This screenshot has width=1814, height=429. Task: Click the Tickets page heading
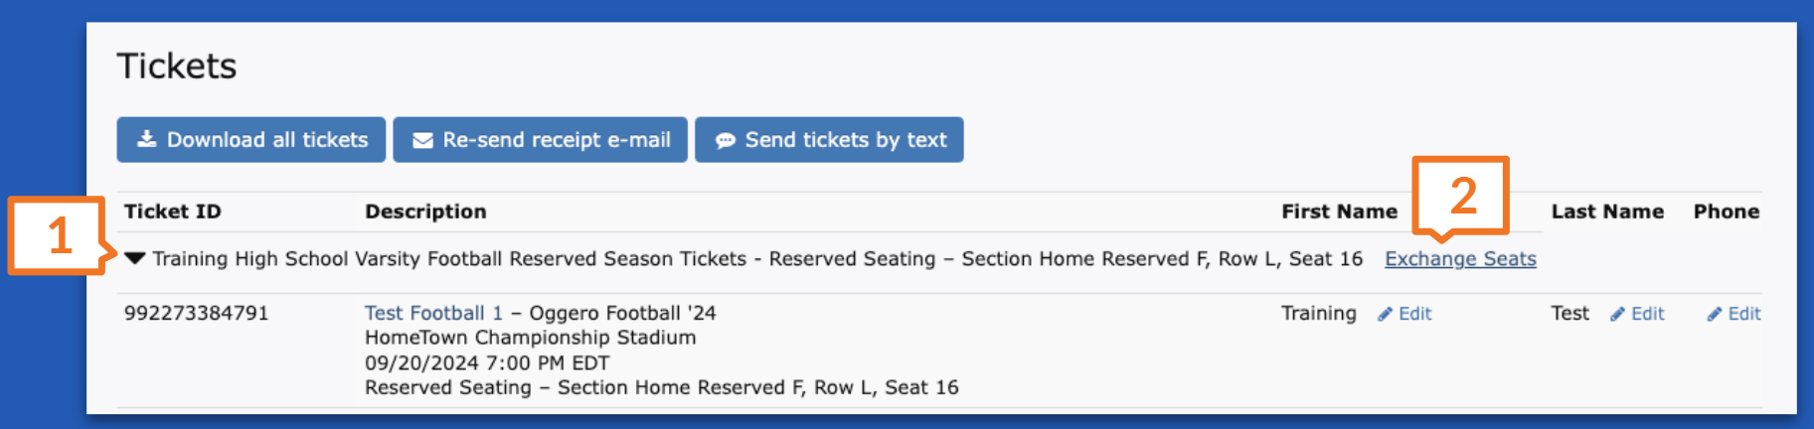(177, 66)
